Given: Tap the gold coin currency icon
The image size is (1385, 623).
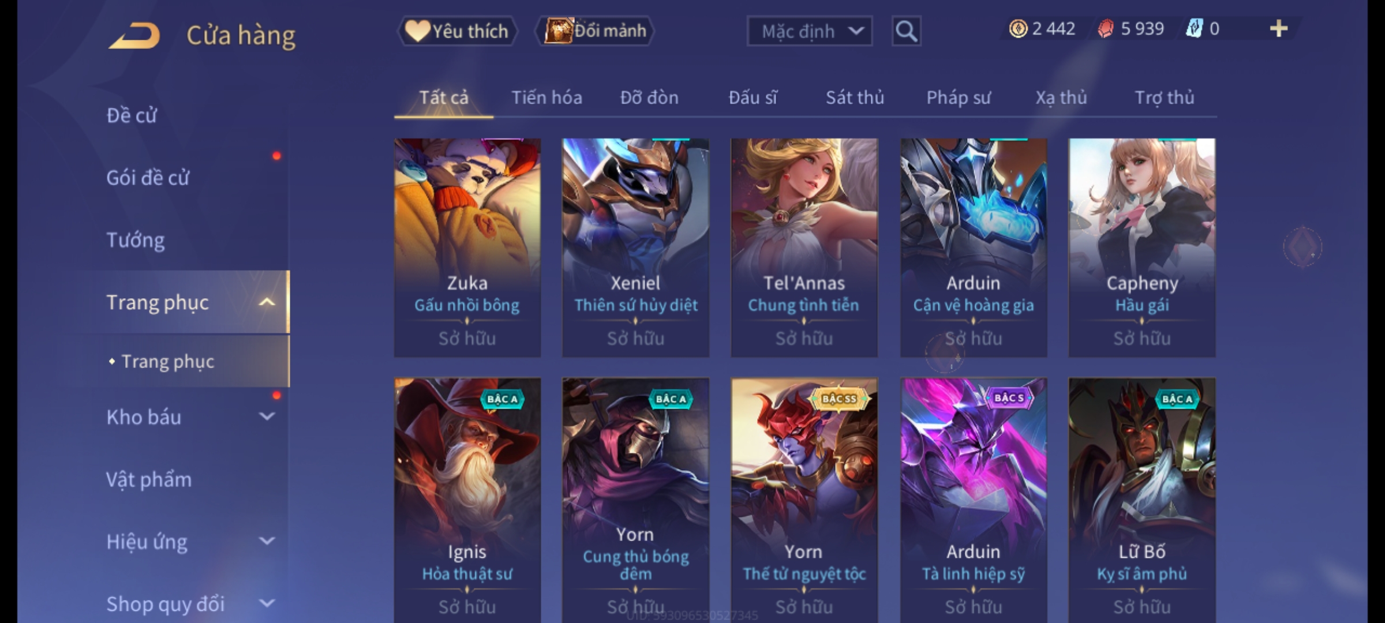Looking at the screenshot, I should click(x=1018, y=28).
